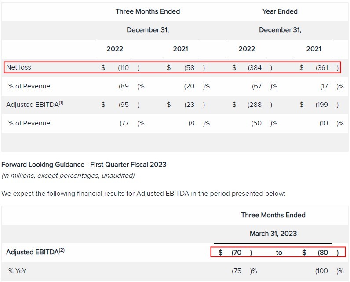Click the top Three Months Ended header
This screenshot has height=282, width=350.
pos(148,11)
